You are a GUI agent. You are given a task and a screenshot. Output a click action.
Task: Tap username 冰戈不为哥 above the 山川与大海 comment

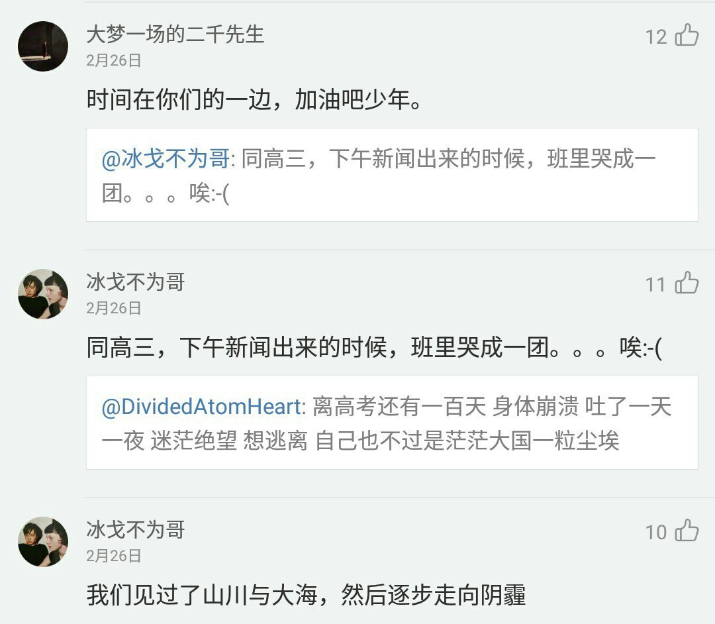[x=136, y=530]
